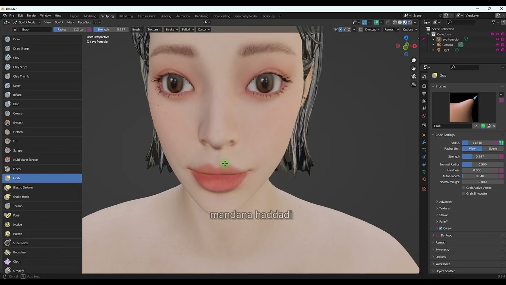Open the Stroke dropdown in the header
506x285 pixels.
click(x=172, y=29)
